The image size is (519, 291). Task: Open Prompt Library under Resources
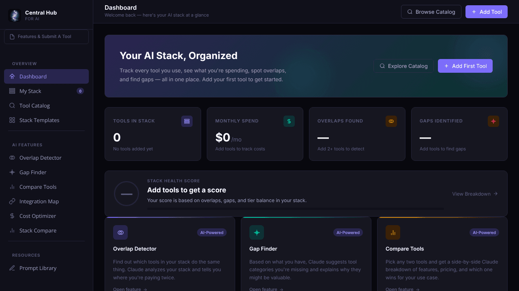point(46,268)
